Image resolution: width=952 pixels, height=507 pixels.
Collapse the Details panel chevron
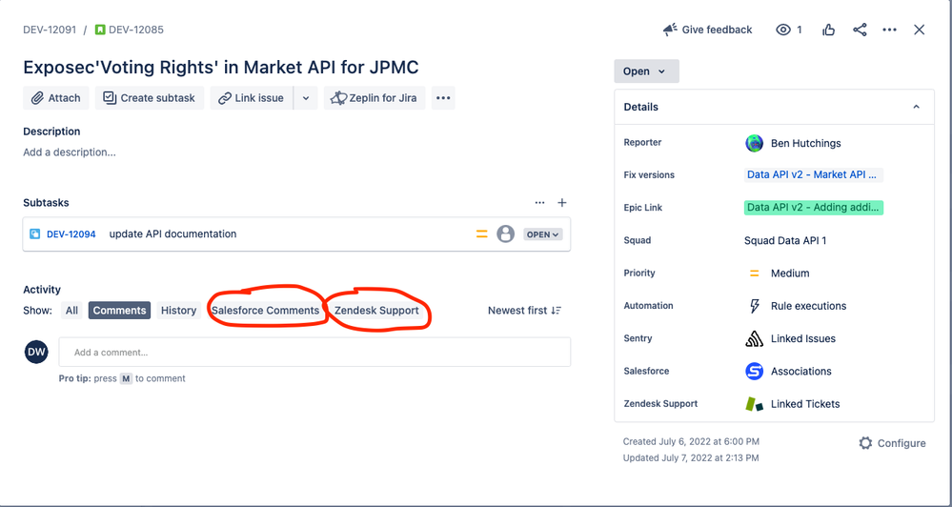[916, 107]
